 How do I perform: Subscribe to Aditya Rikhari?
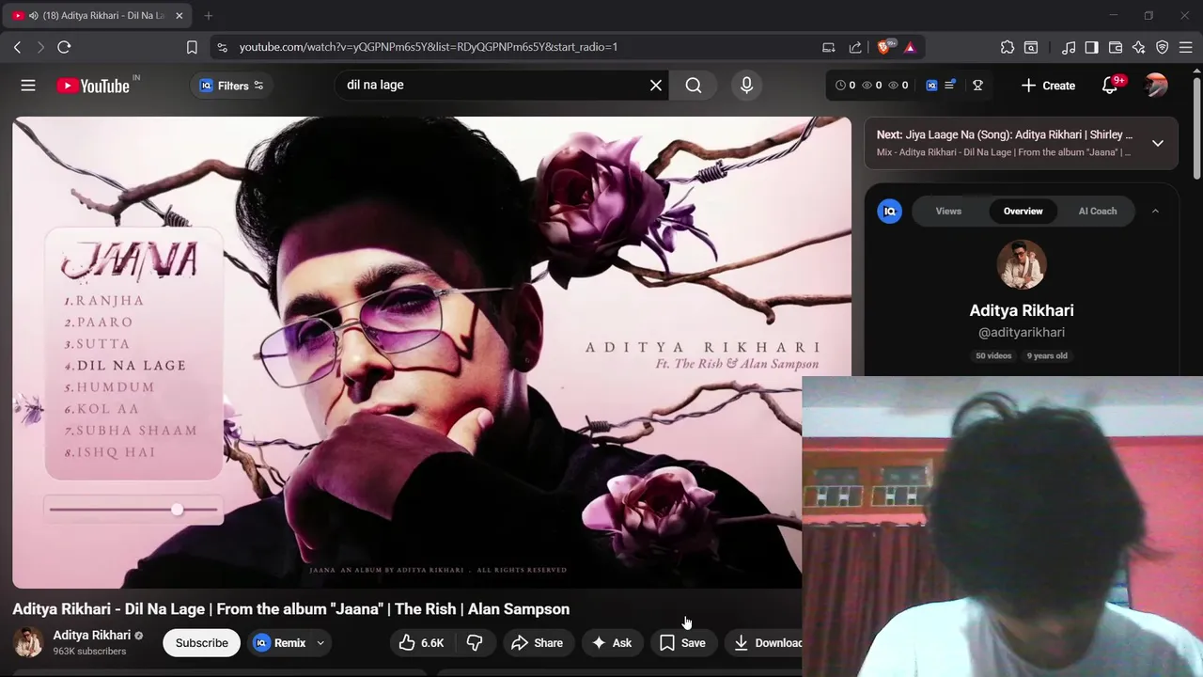[201, 643]
